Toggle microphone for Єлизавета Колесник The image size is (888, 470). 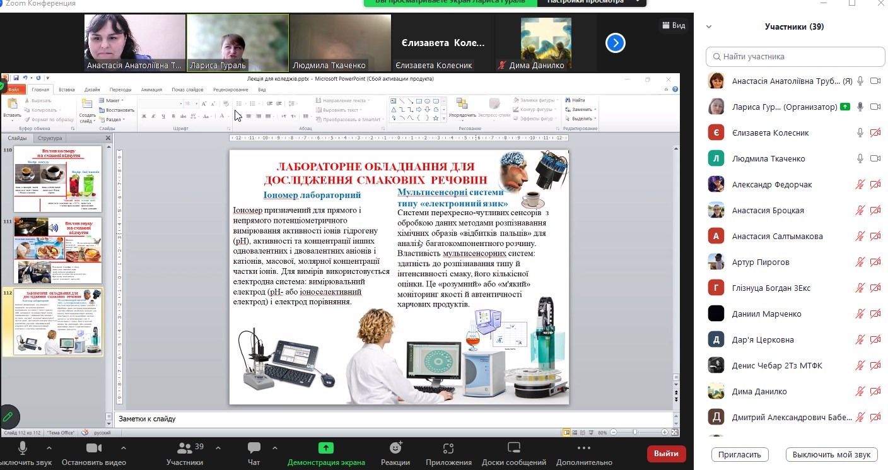pyautogui.click(x=860, y=132)
